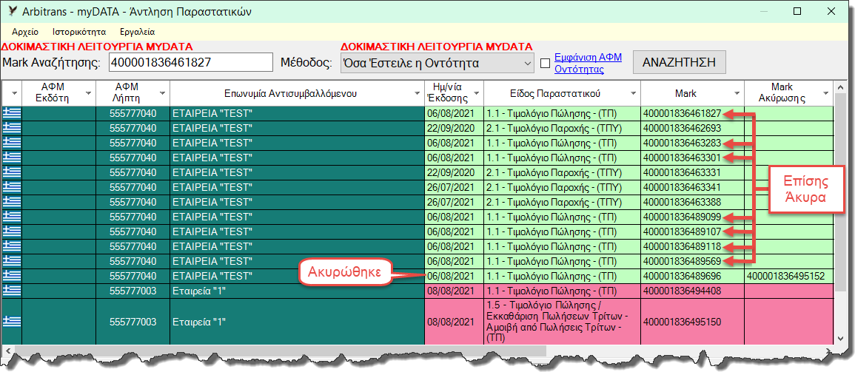Screen dimensions: 855x372
Task: Click Εταιρεία "1" in Mark 400001836494408 row
Action: coord(297,291)
